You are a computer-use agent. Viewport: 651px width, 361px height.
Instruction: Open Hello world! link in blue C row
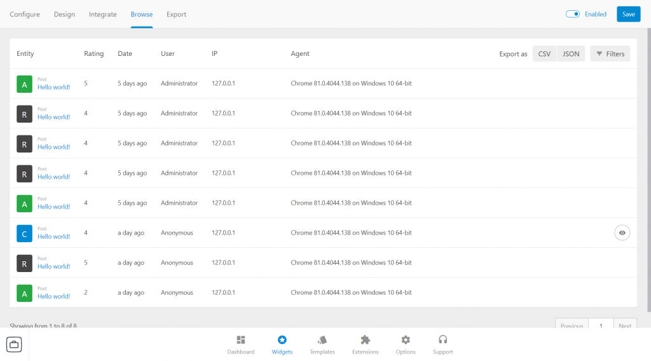[54, 236]
